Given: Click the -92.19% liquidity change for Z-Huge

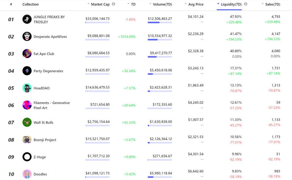Looking at the screenshot, I should [235, 160].
